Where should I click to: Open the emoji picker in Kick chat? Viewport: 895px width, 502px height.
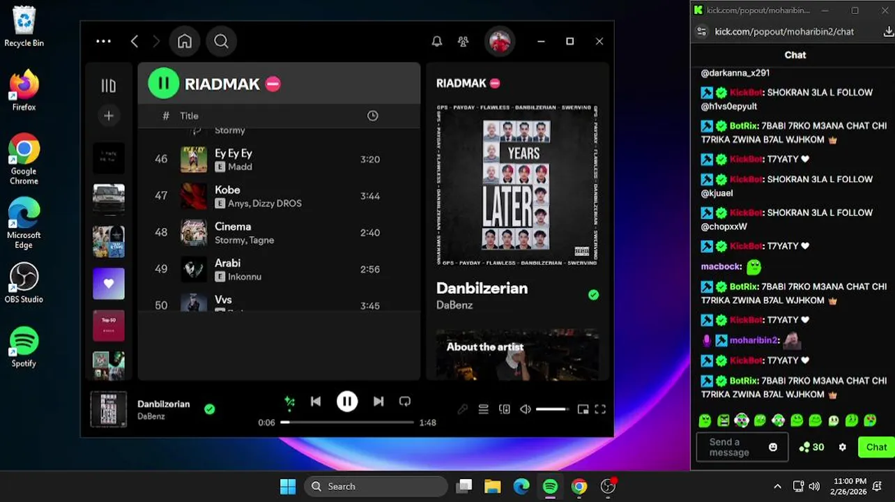773,447
